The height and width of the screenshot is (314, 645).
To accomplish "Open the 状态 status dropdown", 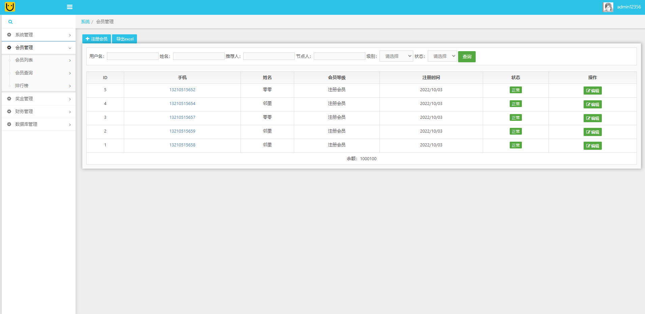I will click(x=442, y=56).
